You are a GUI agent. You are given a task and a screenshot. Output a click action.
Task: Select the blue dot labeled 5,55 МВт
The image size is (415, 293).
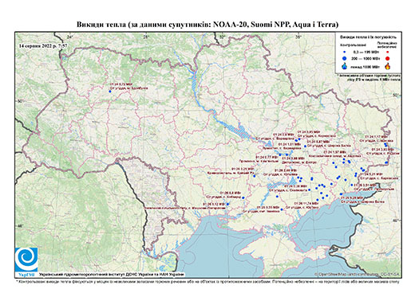[282, 209]
